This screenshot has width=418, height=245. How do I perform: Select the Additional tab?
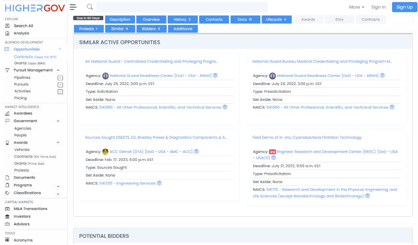[x=183, y=29]
